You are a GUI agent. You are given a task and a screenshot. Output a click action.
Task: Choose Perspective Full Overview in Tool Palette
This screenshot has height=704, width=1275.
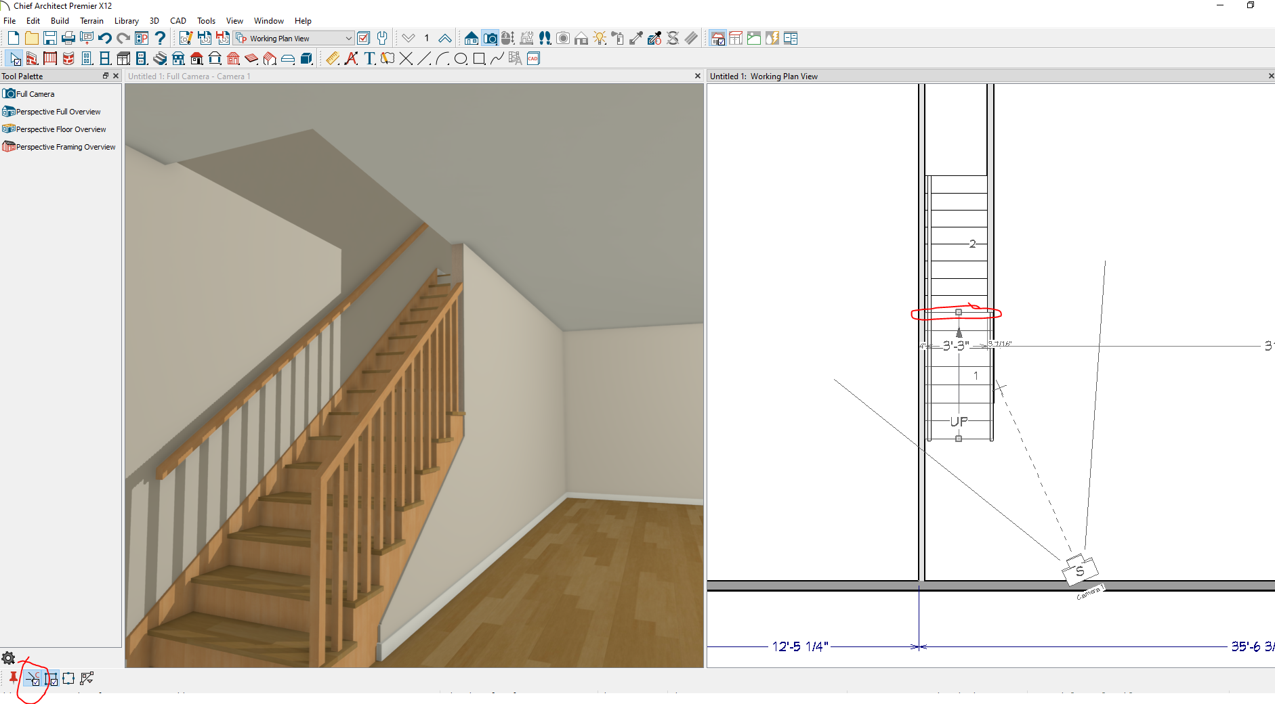58,112
